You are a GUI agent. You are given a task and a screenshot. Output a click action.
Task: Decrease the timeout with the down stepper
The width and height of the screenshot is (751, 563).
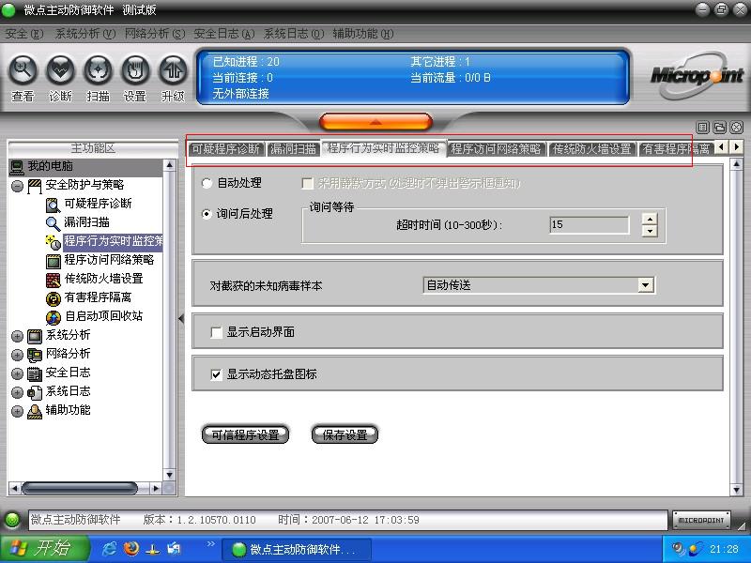point(650,231)
